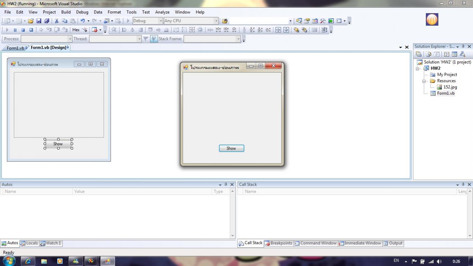Open the Analyze menu
473x266 pixels.
pos(162,12)
